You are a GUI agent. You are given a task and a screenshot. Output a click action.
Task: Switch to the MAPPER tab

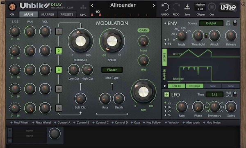(48, 14)
